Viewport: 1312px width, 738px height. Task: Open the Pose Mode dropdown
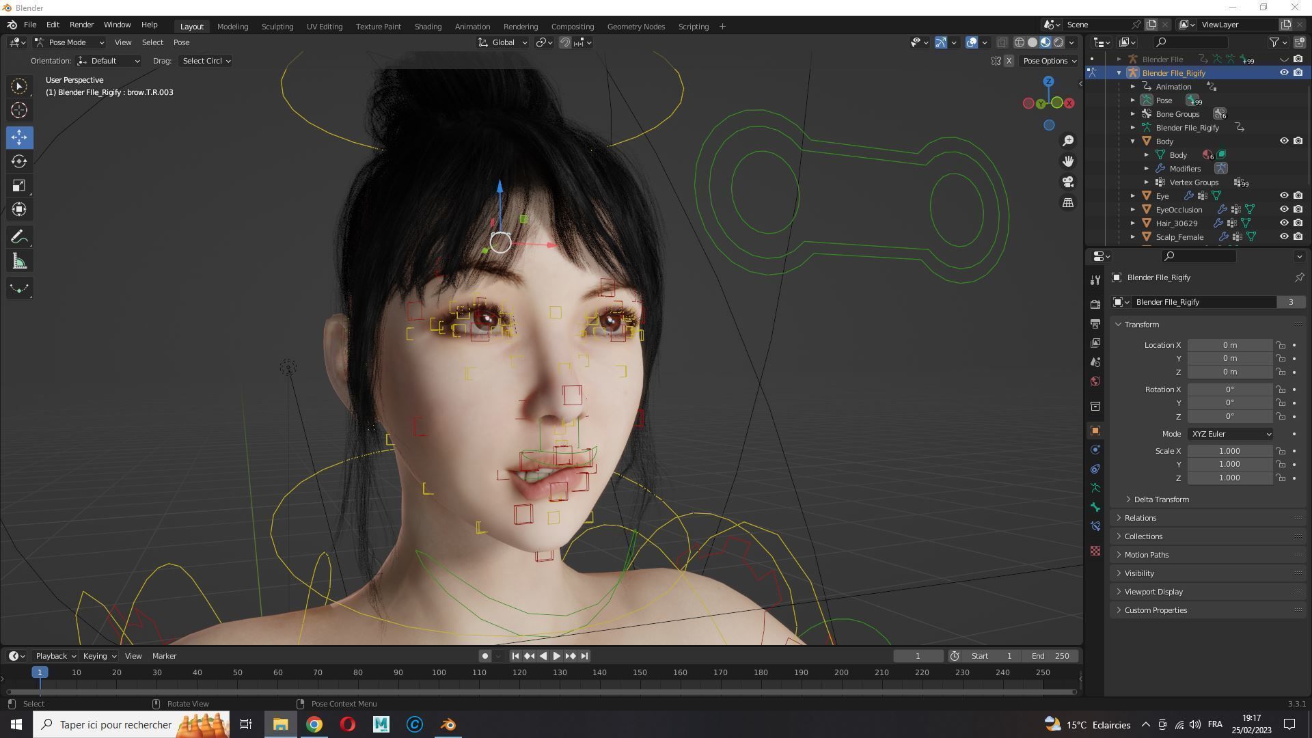pos(70,42)
